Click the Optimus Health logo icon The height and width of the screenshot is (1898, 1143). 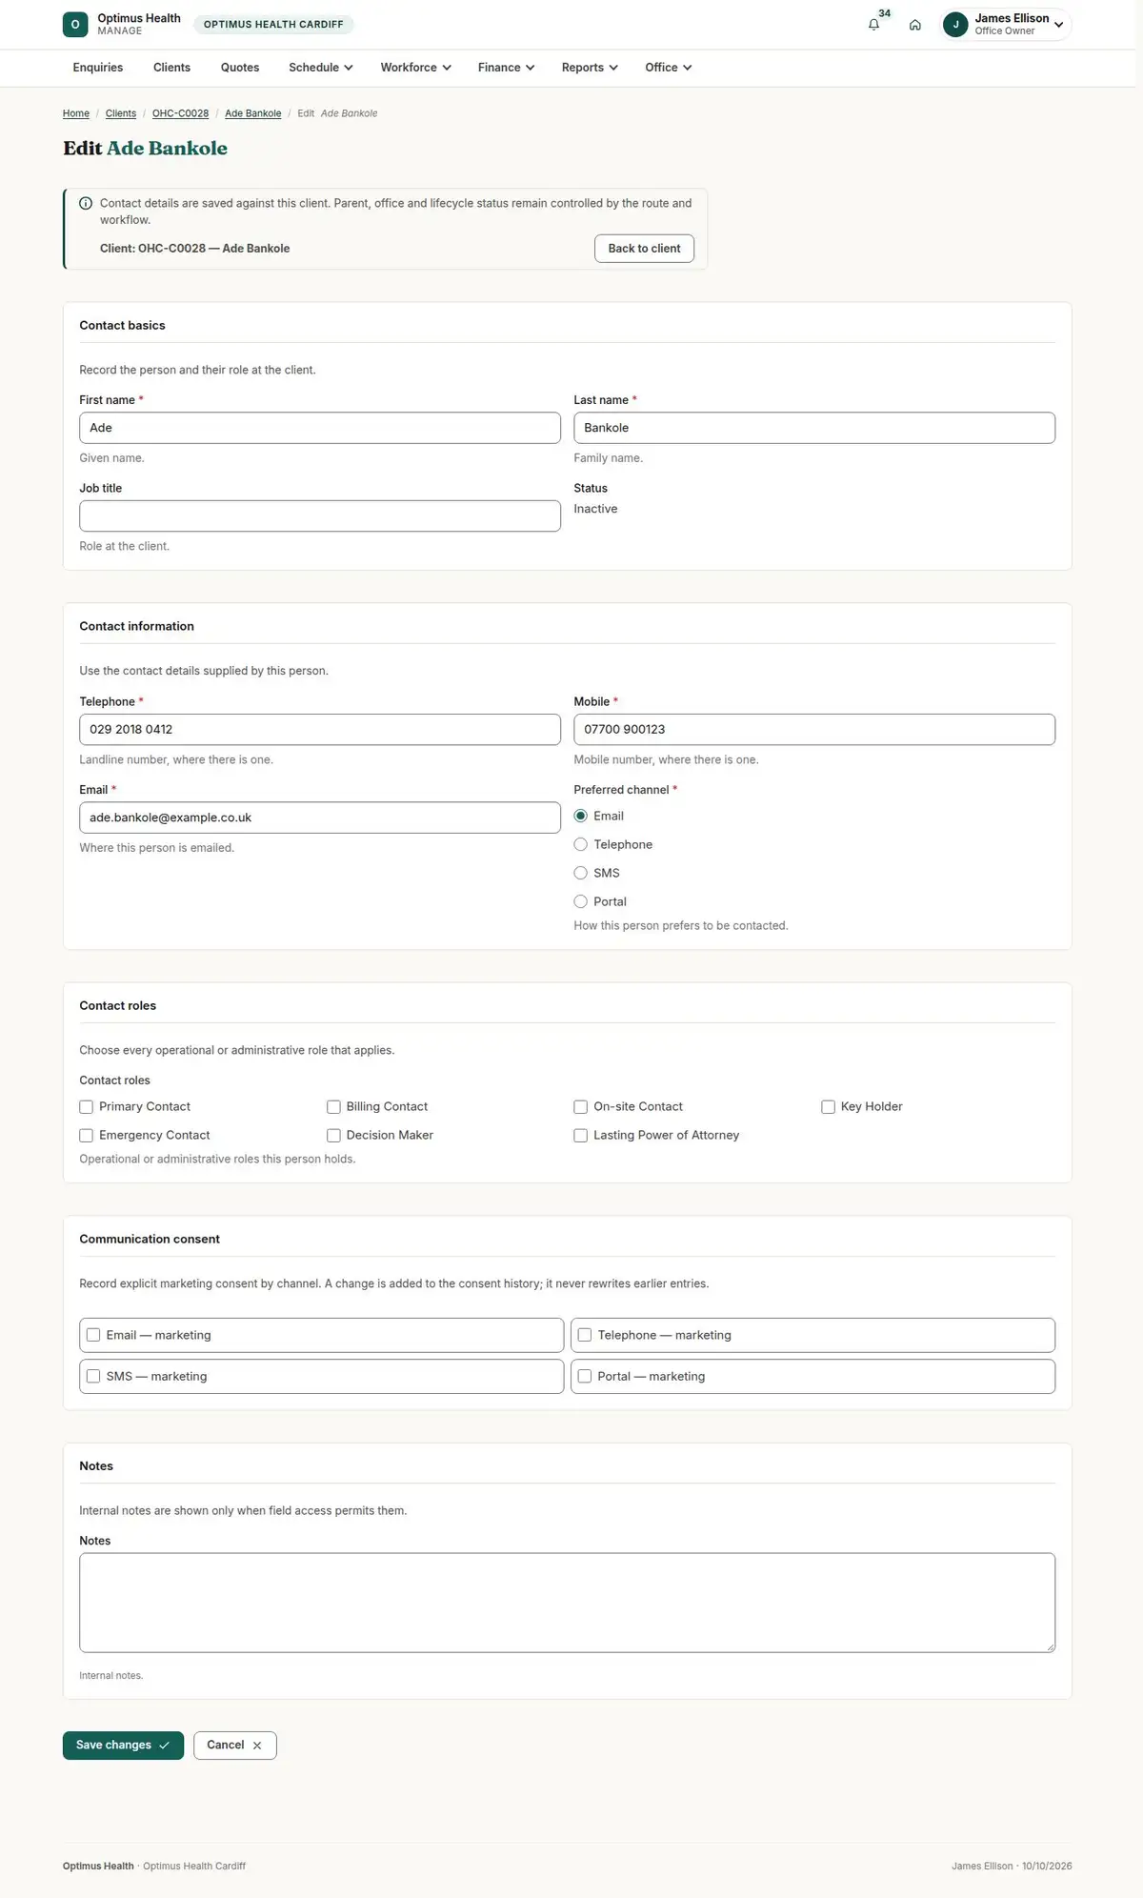75,25
